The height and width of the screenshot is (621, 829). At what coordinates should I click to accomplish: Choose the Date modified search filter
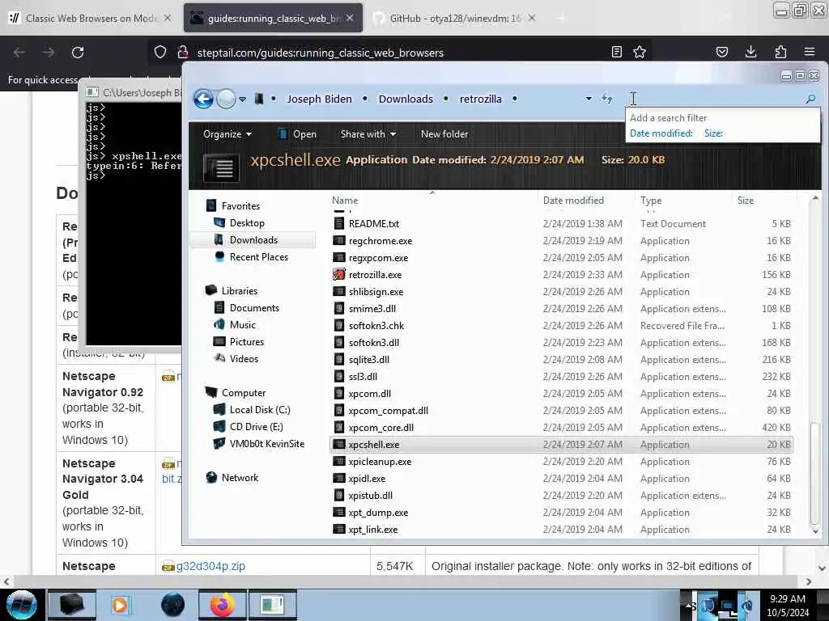661,133
